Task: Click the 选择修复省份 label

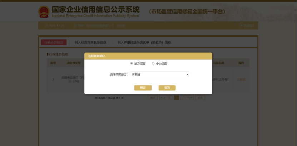Action: tap(118, 74)
